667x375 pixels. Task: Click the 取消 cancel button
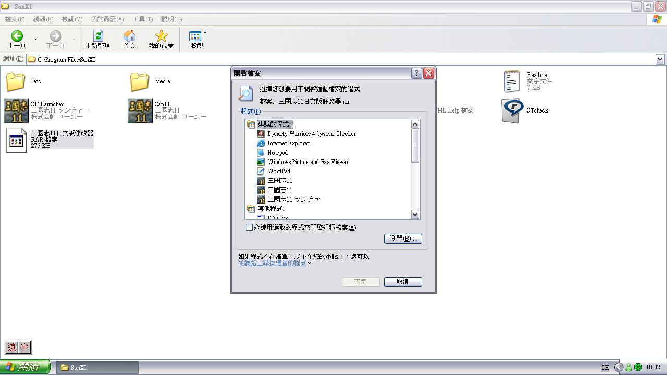tap(403, 282)
